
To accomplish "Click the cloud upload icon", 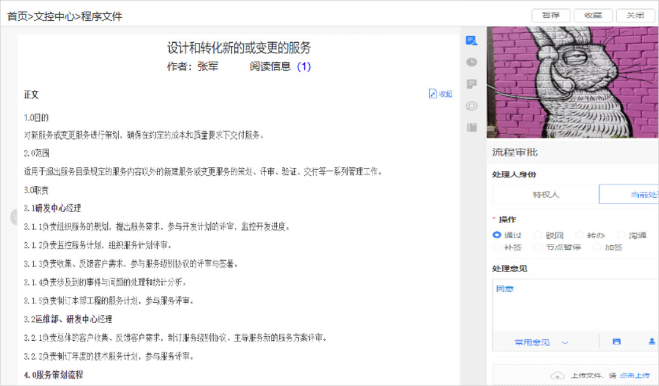I will (x=557, y=376).
